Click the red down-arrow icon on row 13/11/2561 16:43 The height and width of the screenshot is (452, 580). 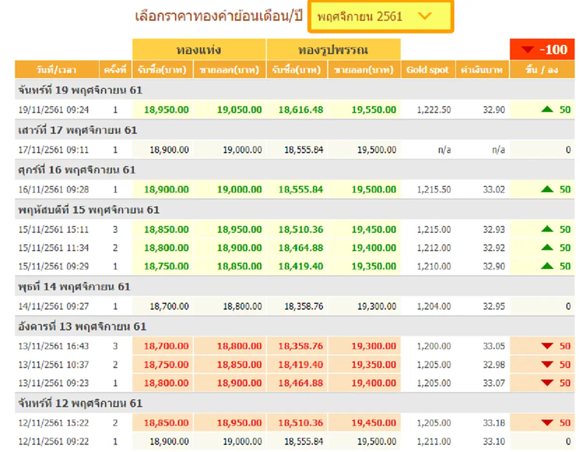547,346
